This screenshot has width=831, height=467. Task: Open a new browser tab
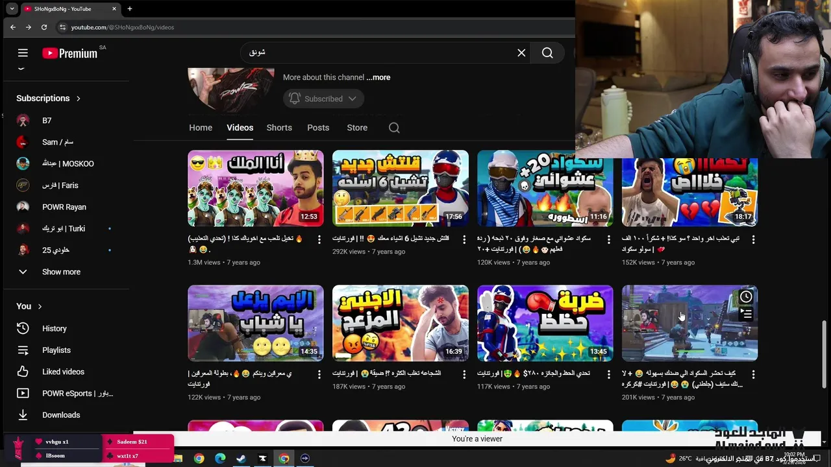[x=129, y=9]
